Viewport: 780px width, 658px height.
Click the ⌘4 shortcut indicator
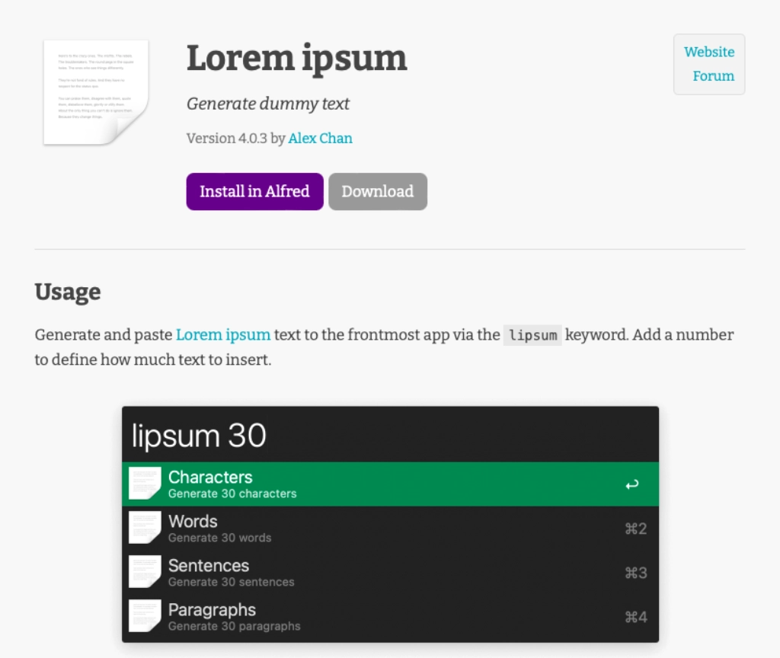click(635, 617)
